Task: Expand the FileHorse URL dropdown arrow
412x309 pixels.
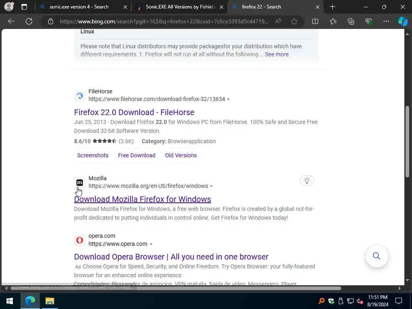Action: pyautogui.click(x=228, y=99)
